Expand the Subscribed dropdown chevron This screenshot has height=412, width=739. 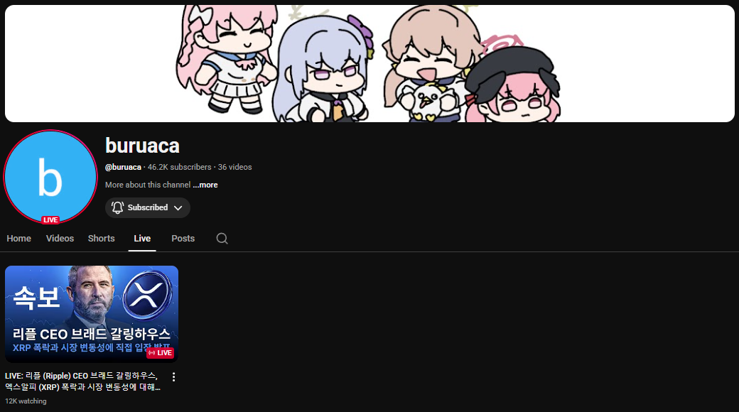pyautogui.click(x=178, y=208)
